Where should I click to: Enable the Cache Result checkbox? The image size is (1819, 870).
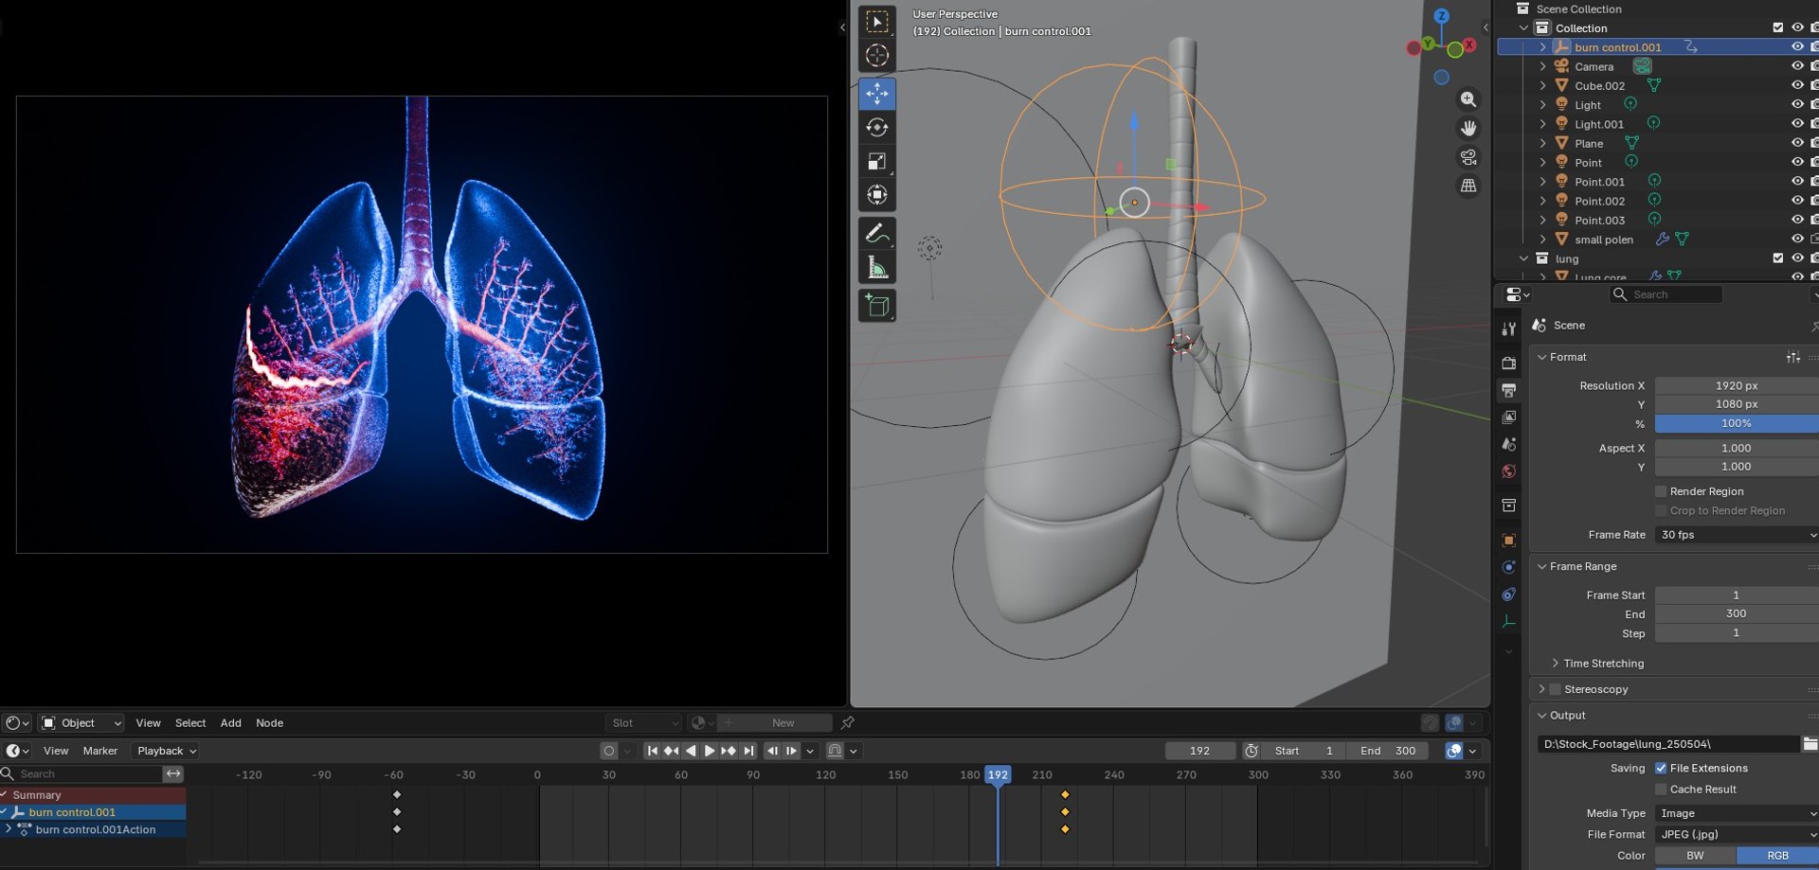pyautogui.click(x=1661, y=790)
